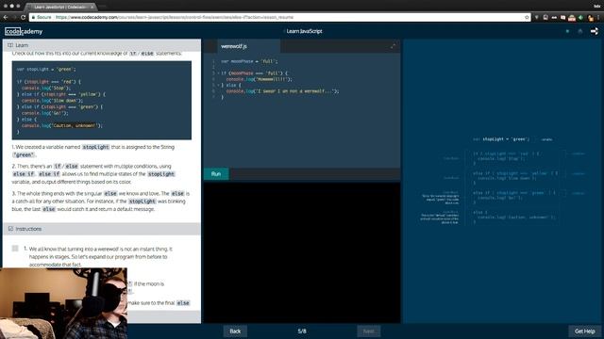Click the Learn JavaScript course title
Image resolution: width=604 pixels, height=339 pixels.
point(304,31)
